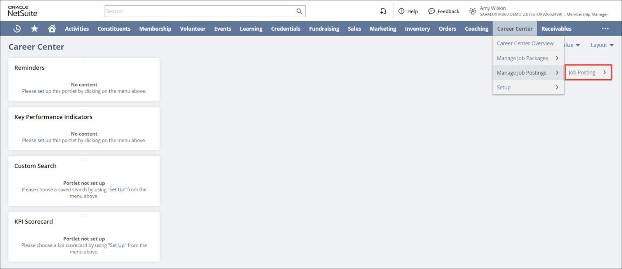622x269 pixels.
Task: Expand the Job Posting submenu
Action: click(x=588, y=73)
